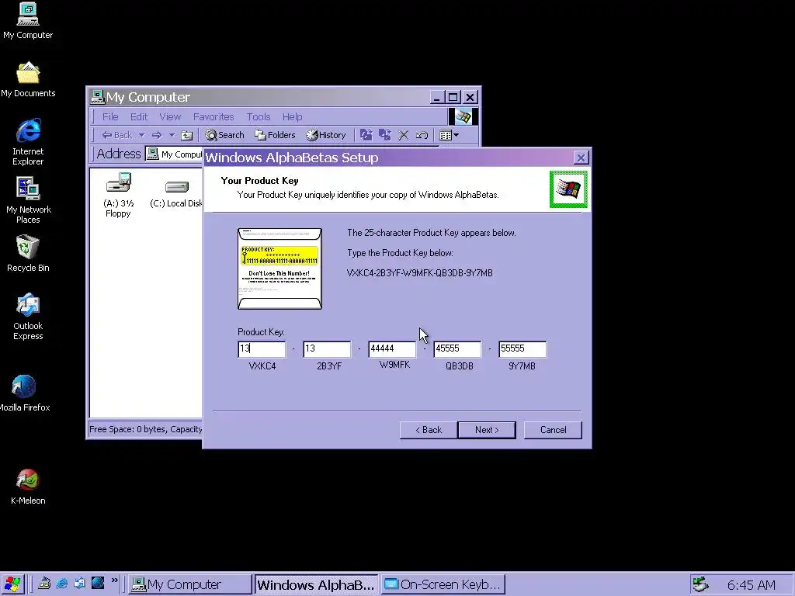Click the globe browser icon in Quick Launch
Screen dimensions: 795x596
click(97, 583)
